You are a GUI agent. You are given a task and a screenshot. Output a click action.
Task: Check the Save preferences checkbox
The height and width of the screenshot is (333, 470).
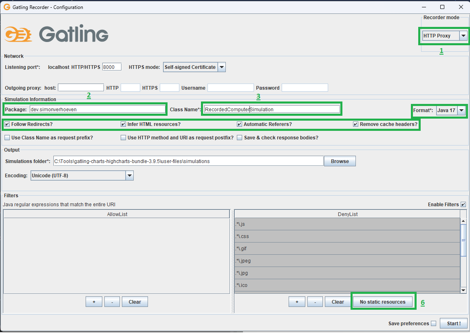tap(433, 323)
